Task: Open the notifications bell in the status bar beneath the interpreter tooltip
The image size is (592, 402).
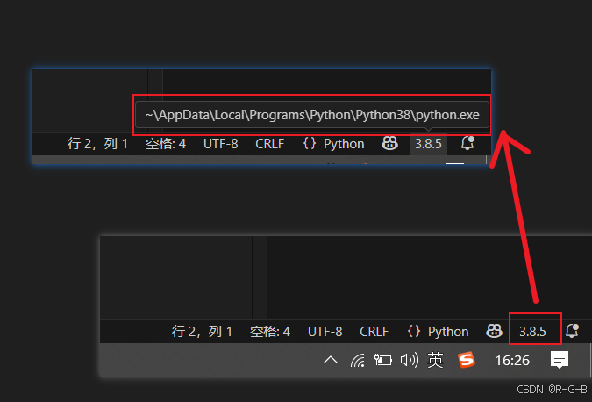Action: coord(467,143)
